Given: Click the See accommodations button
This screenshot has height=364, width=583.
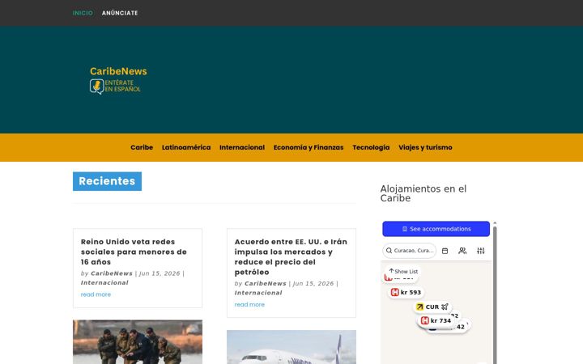Looking at the screenshot, I should 436,229.
